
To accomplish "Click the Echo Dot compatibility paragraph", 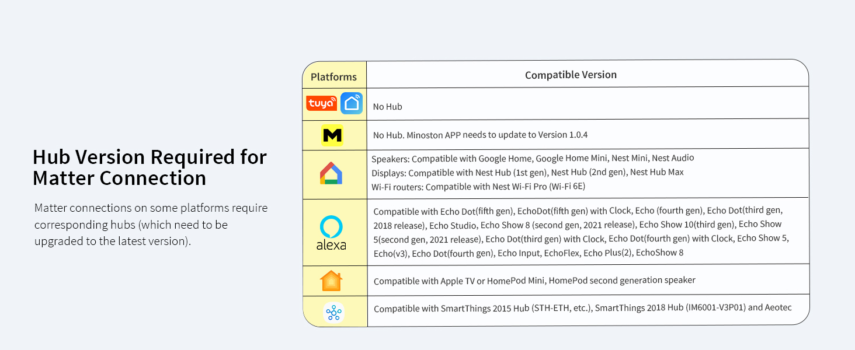I will 581,232.
